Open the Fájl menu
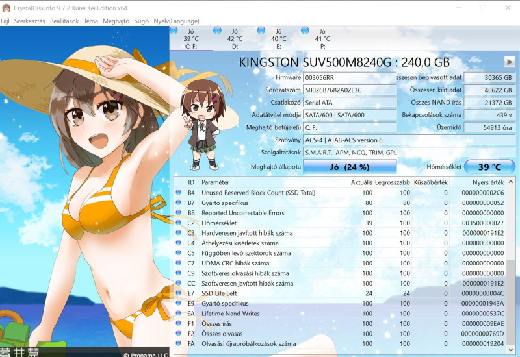520x357 pixels. pyautogui.click(x=5, y=21)
